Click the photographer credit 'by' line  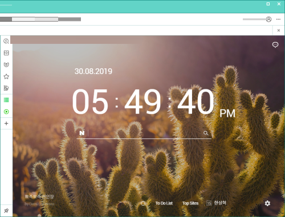coord(39,204)
